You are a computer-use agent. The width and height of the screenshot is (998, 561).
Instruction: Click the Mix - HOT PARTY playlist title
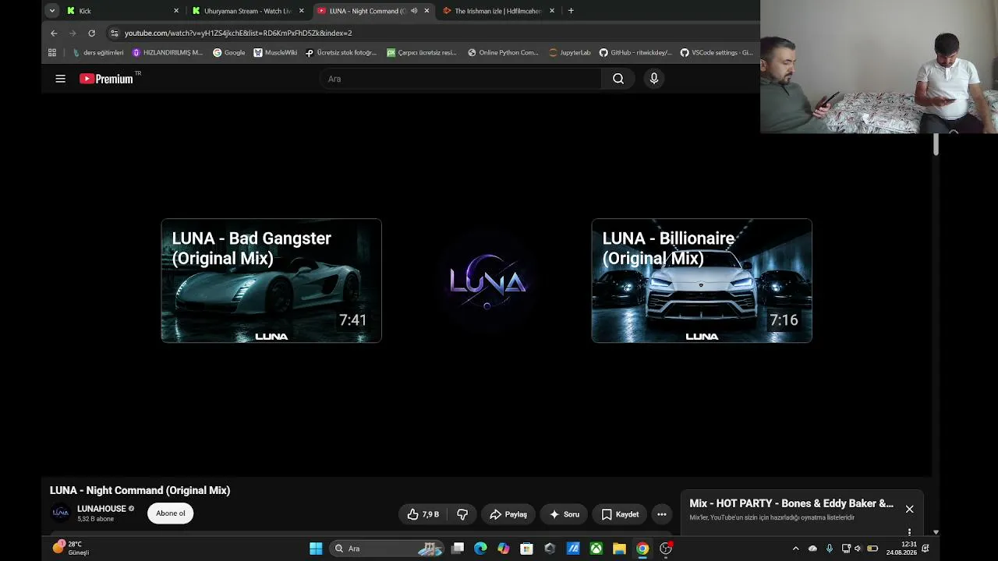tap(791, 503)
